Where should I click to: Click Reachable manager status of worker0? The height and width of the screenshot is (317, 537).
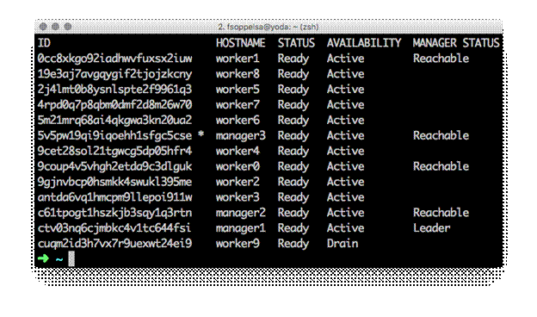tap(441, 166)
